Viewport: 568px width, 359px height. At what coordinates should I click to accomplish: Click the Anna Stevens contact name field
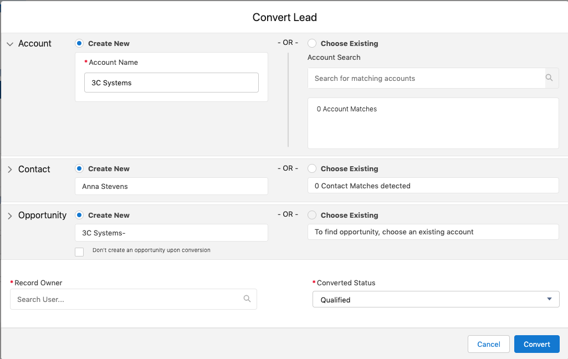[x=171, y=186]
